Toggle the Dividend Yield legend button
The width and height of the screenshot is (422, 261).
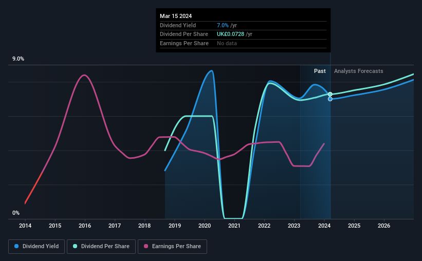pyautogui.click(x=36, y=247)
